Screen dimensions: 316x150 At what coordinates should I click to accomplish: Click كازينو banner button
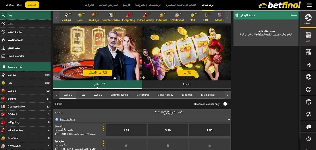(187, 73)
